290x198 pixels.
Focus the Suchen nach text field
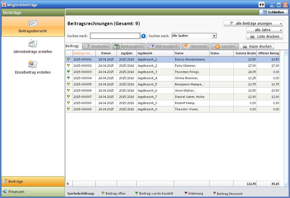(115, 36)
